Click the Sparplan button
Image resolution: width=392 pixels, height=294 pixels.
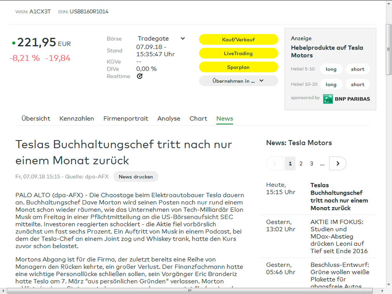(x=239, y=67)
